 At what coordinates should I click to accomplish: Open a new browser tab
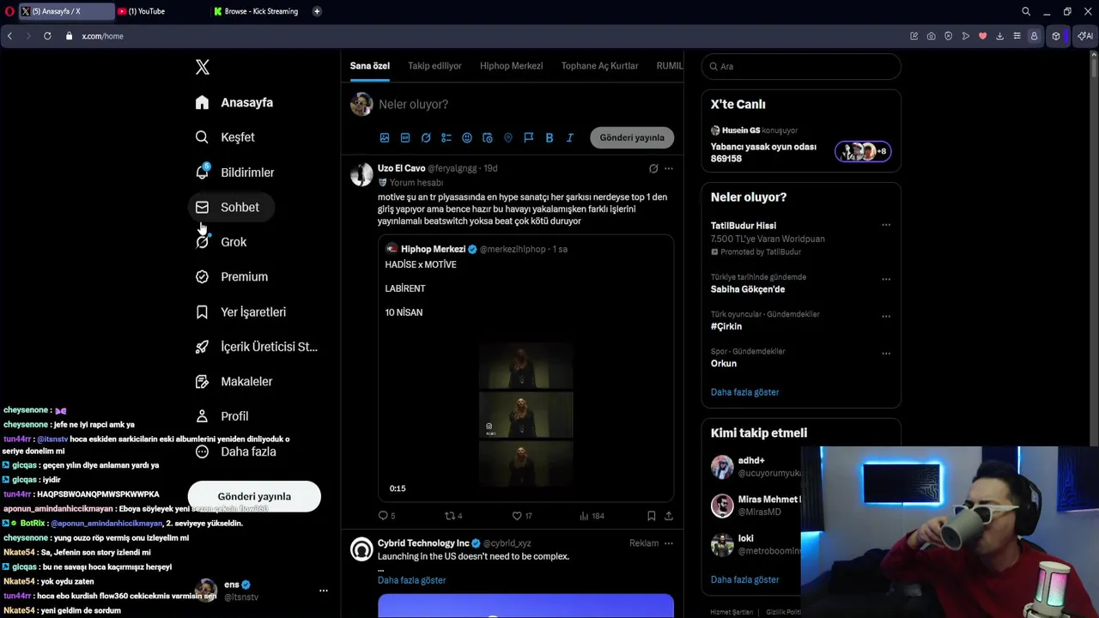coord(317,11)
